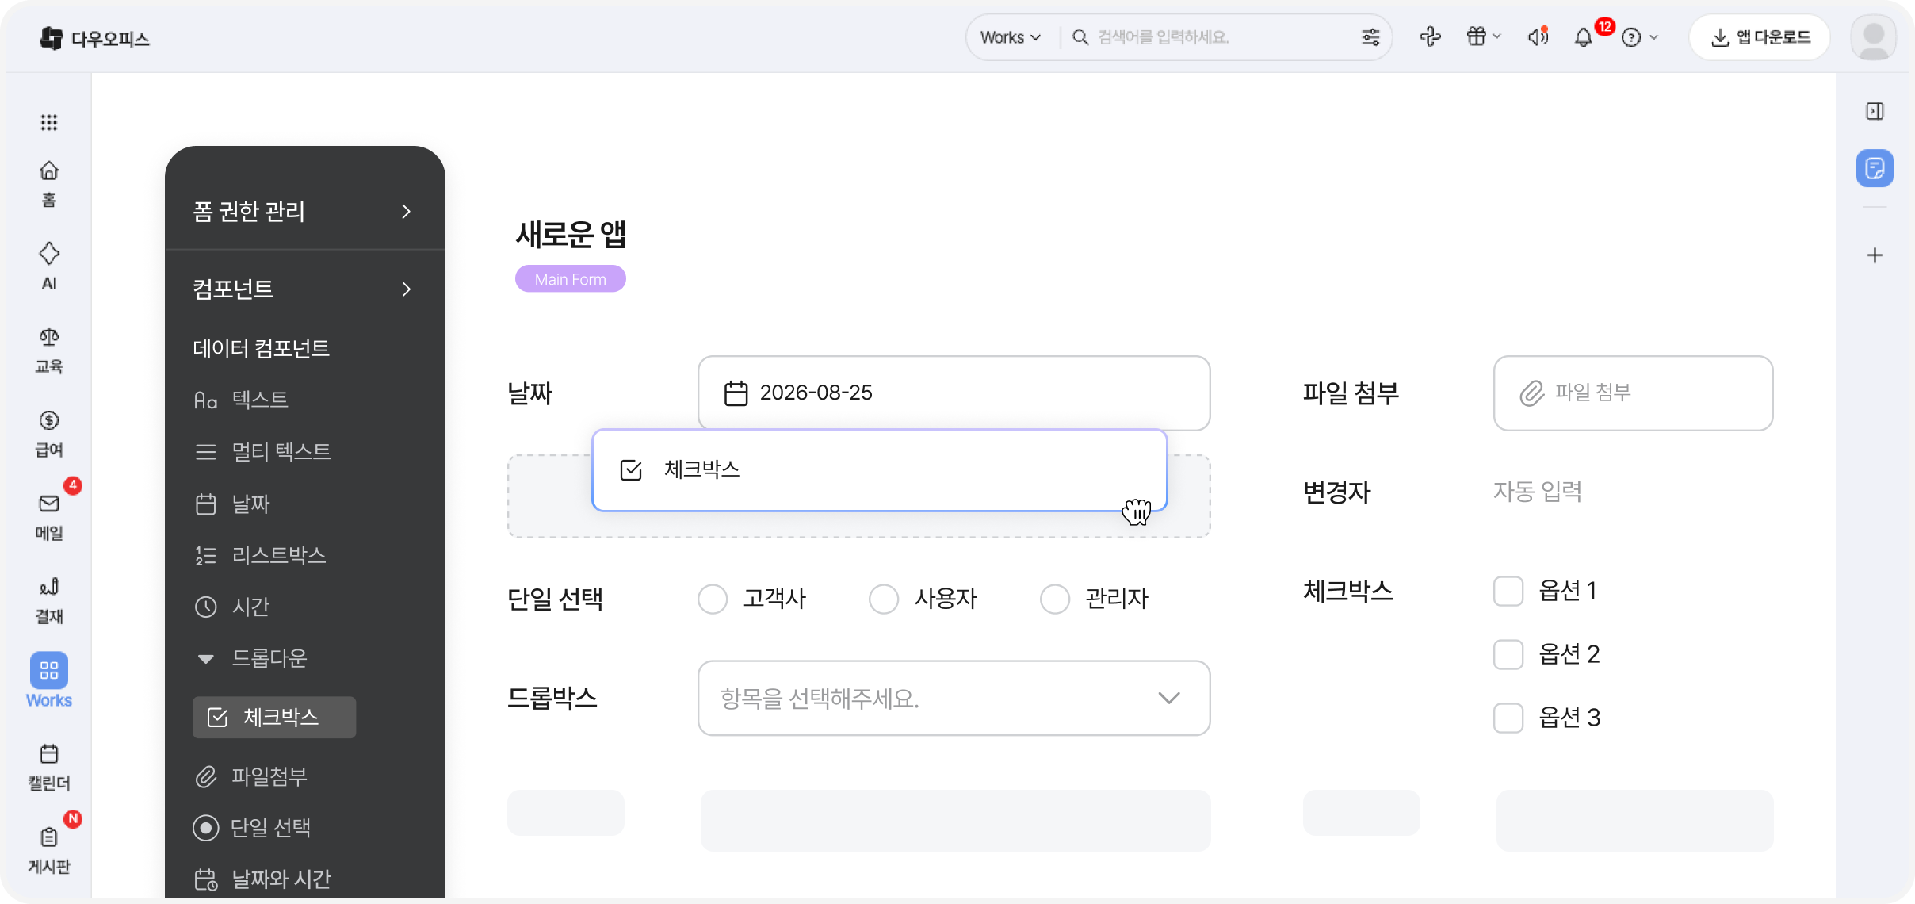Expand 폼 권한 관리 chevron

point(407,212)
